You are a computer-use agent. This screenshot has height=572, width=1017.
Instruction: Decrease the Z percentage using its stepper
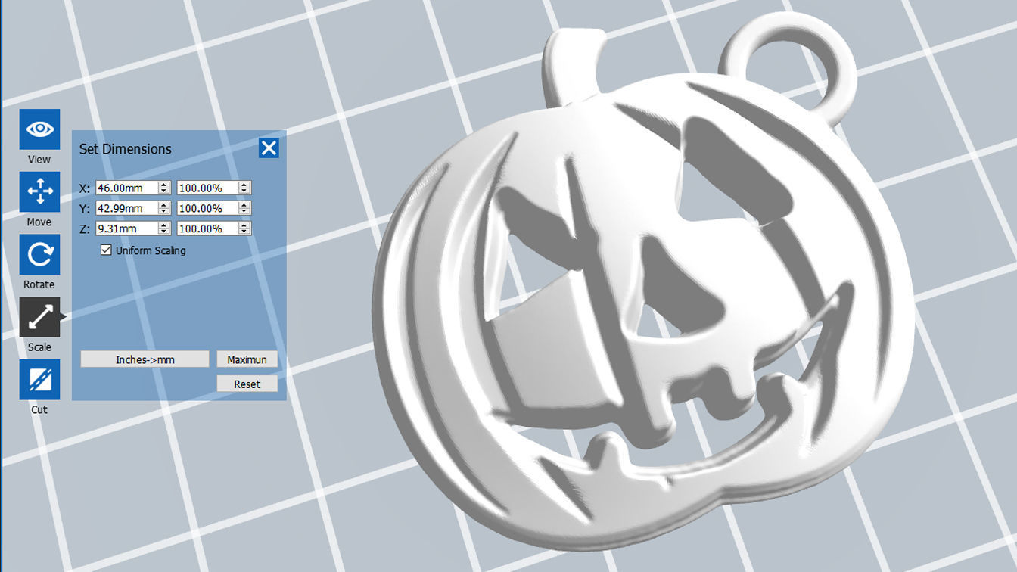pos(244,231)
